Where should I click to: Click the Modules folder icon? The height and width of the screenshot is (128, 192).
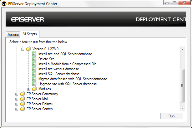(x=34, y=89)
